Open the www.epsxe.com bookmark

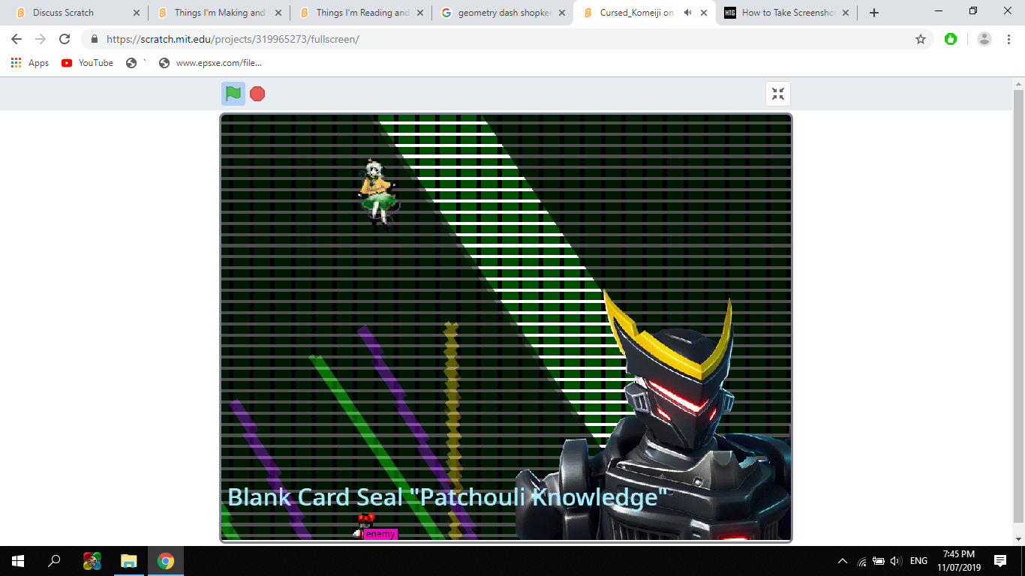[x=211, y=63]
